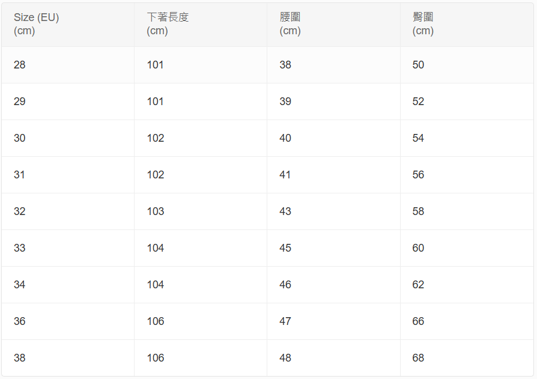
Task: Click the size 32 row label
Action: point(20,211)
